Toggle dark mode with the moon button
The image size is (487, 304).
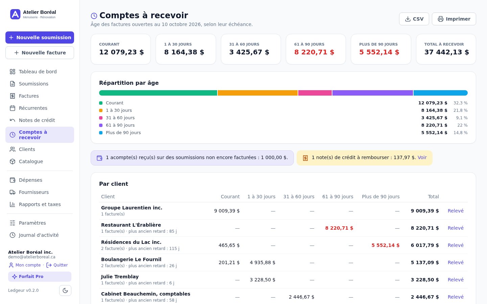click(65, 290)
